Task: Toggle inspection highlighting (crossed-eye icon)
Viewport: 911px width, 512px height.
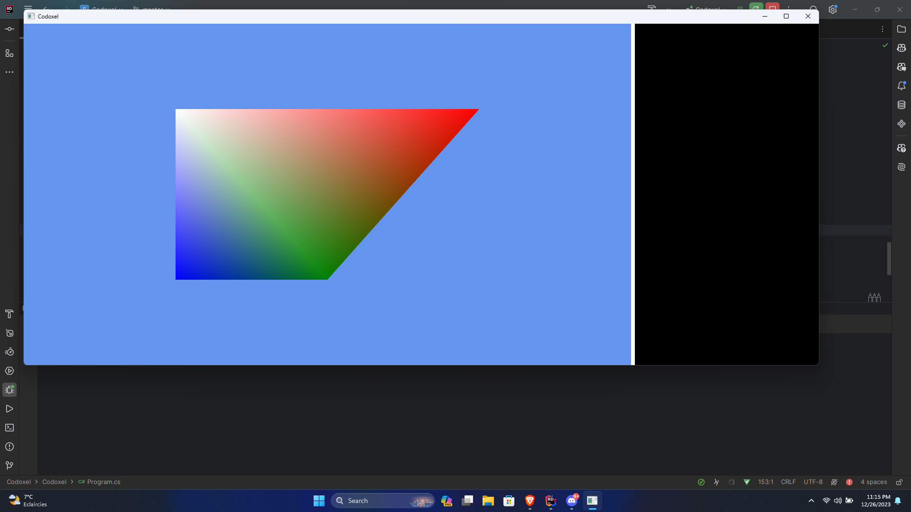Action: (x=835, y=482)
